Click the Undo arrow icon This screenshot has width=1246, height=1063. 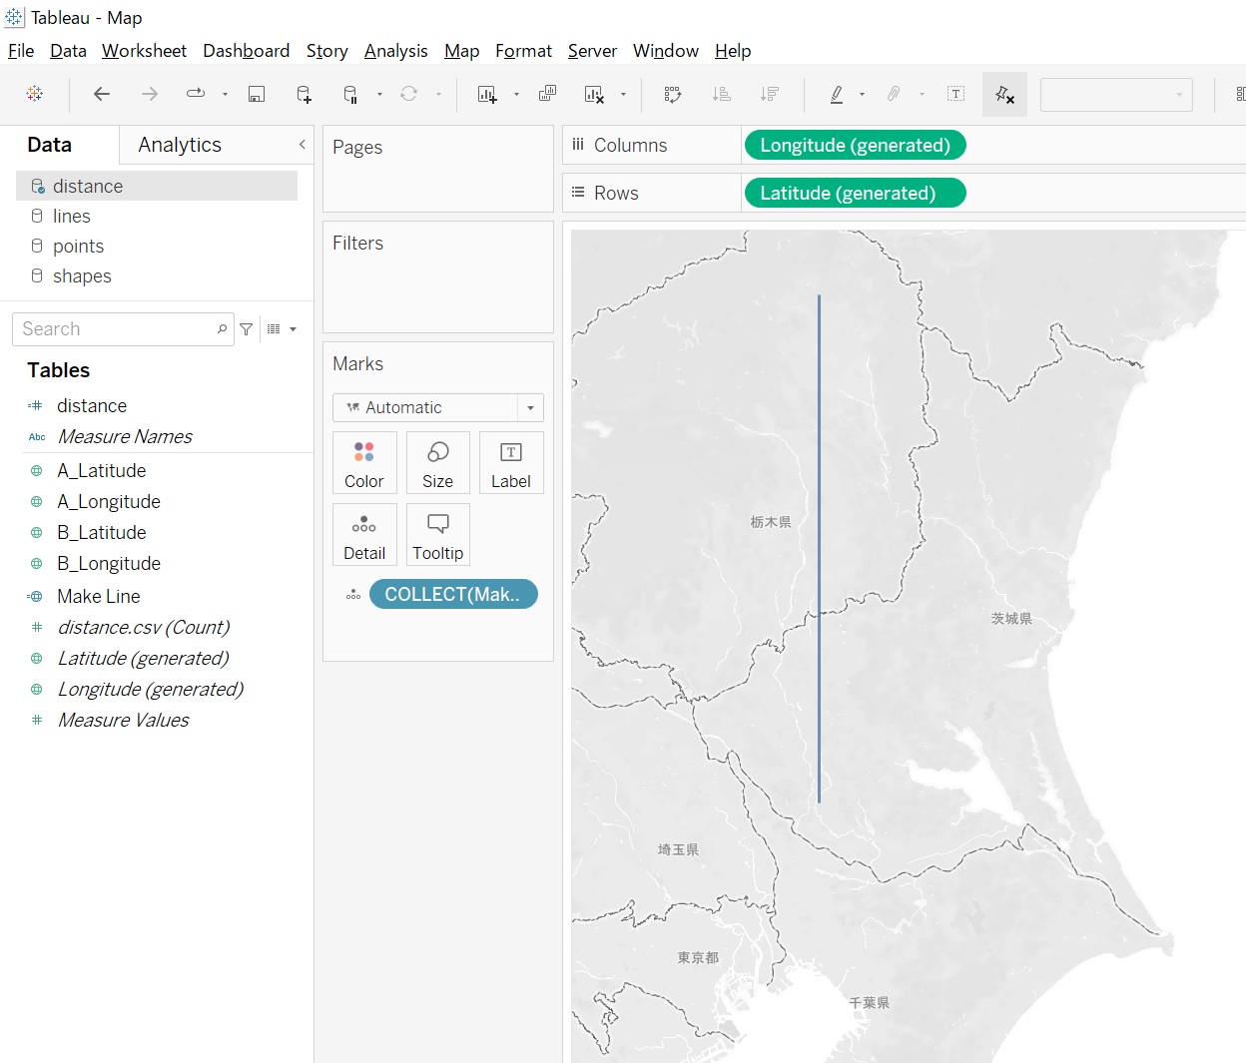coord(101,94)
